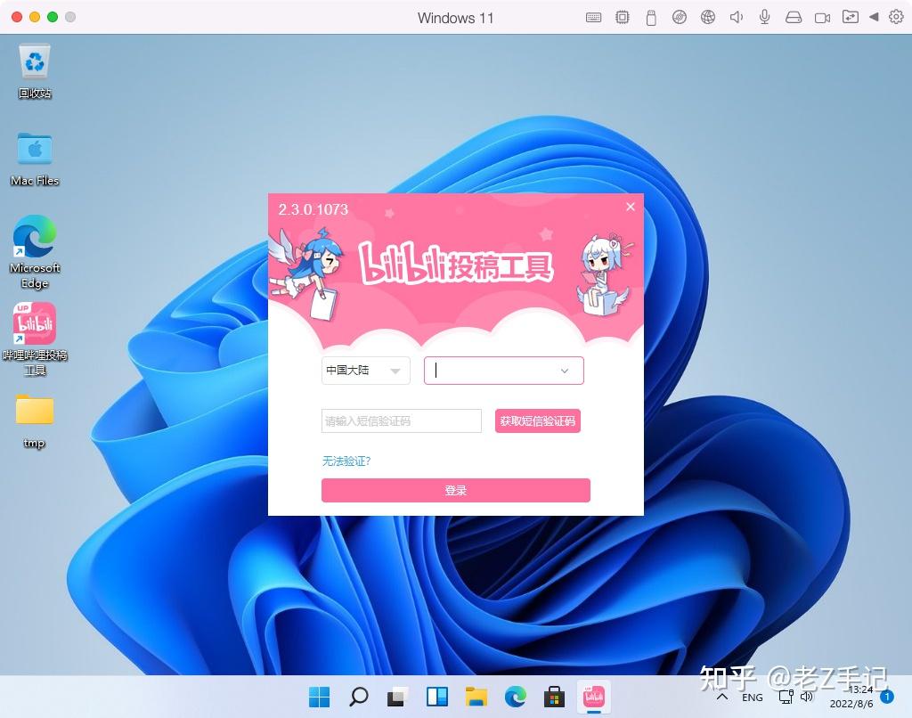Click the ENG input language indicator

pyautogui.click(x=753, y=698)
